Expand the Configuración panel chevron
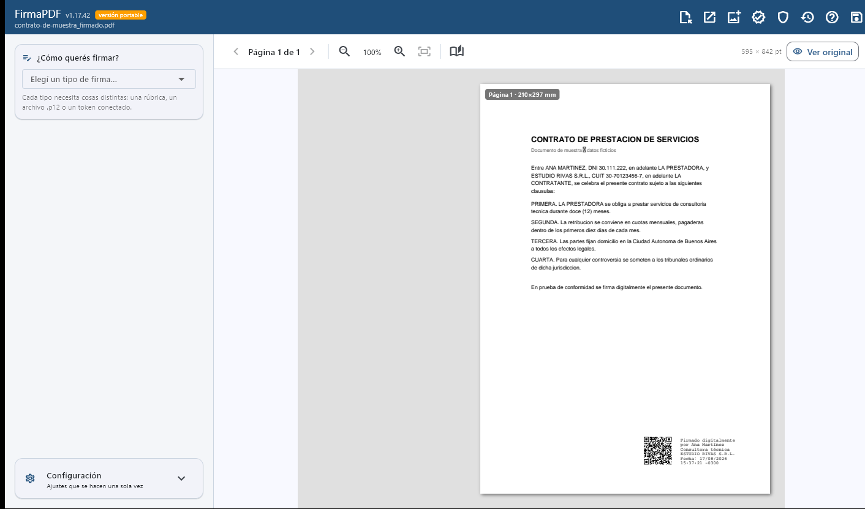865x509 pixels. [181, 478]
